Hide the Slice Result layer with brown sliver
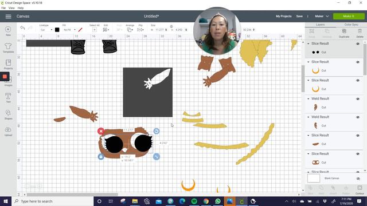 358,136
